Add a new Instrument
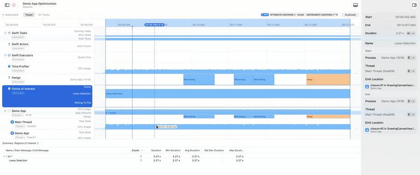The height and width of the screenshot is (175, 420). (x=10, y=15)
